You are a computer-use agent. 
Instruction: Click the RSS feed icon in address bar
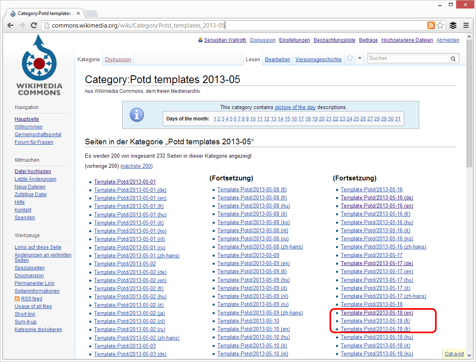point(431,26)
